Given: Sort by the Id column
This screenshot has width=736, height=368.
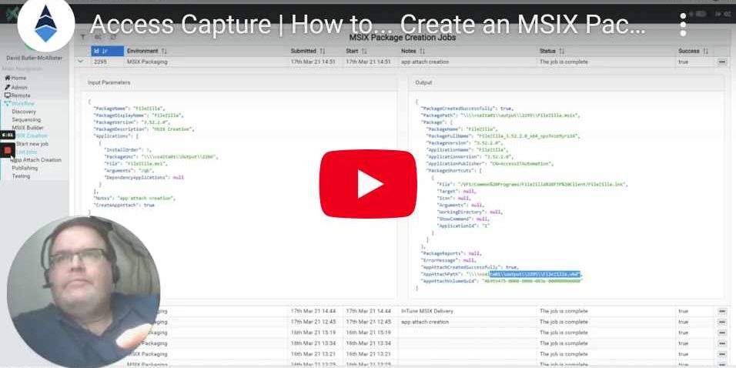Looking at the screenshot, I should [x=108, y=51].
